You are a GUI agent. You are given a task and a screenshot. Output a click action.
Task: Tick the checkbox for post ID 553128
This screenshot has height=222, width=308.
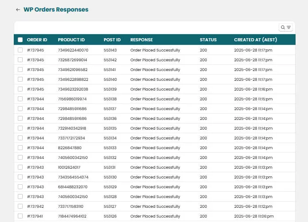[x=20, y=197]
